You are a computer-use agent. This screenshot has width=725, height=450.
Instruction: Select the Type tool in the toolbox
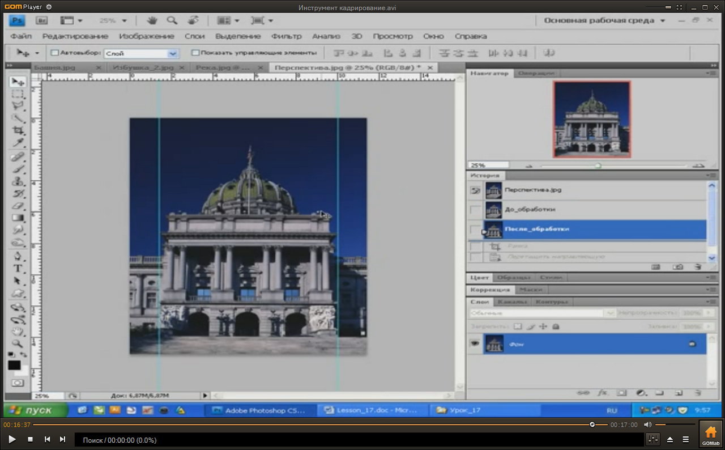point(18,268)
